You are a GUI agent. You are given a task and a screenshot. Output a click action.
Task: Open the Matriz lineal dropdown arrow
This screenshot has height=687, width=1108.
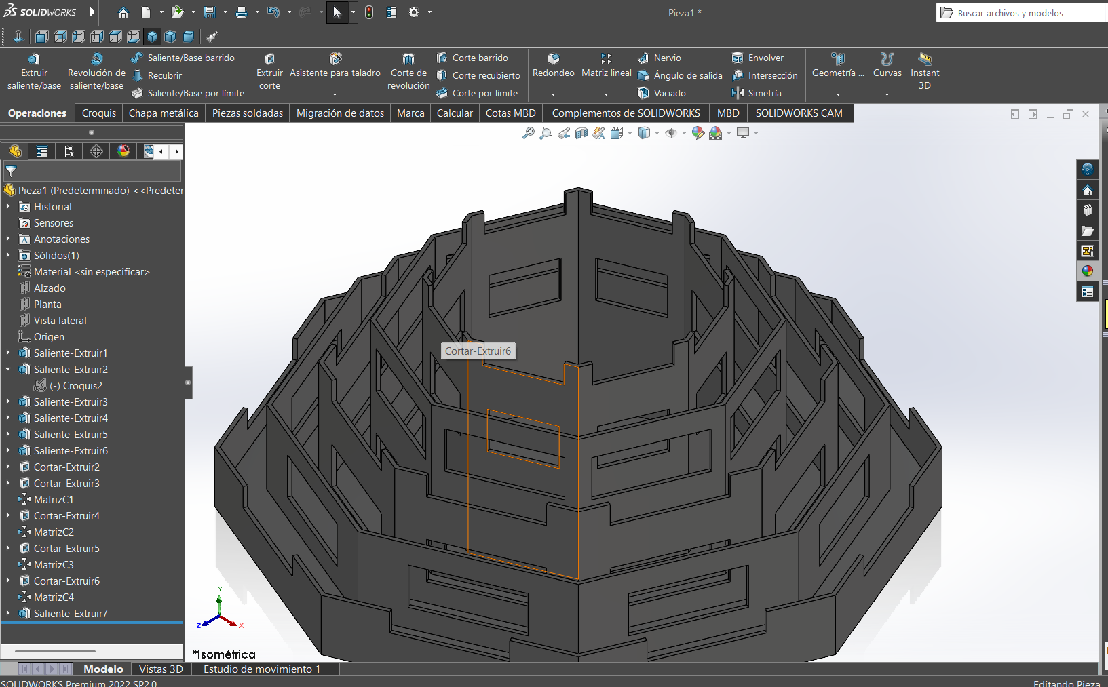click(606, 94)
